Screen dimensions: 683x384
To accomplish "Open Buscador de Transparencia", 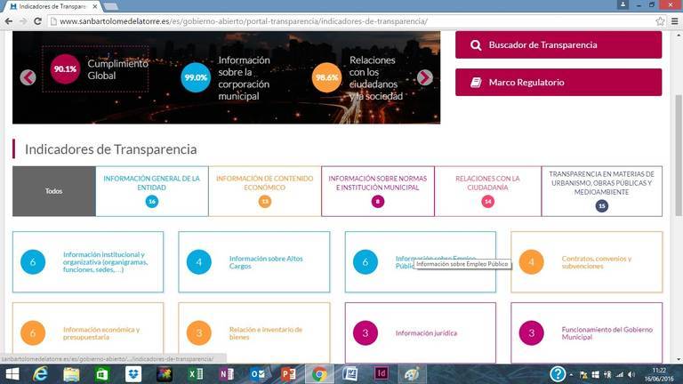I will coord(558,44).
